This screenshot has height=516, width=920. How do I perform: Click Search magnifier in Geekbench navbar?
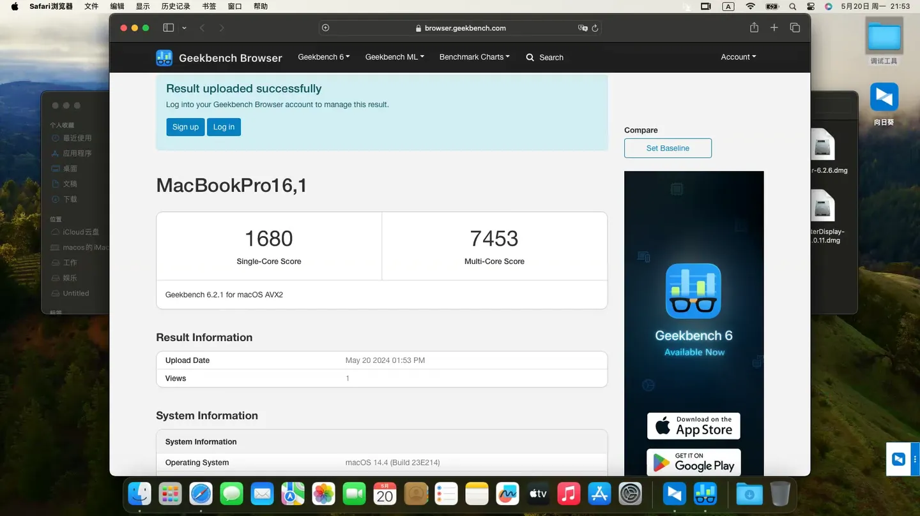click(530, 57)
